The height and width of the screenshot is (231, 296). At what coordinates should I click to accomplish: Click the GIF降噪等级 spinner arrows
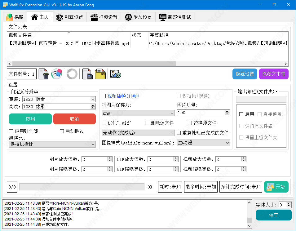click(175, 169)
